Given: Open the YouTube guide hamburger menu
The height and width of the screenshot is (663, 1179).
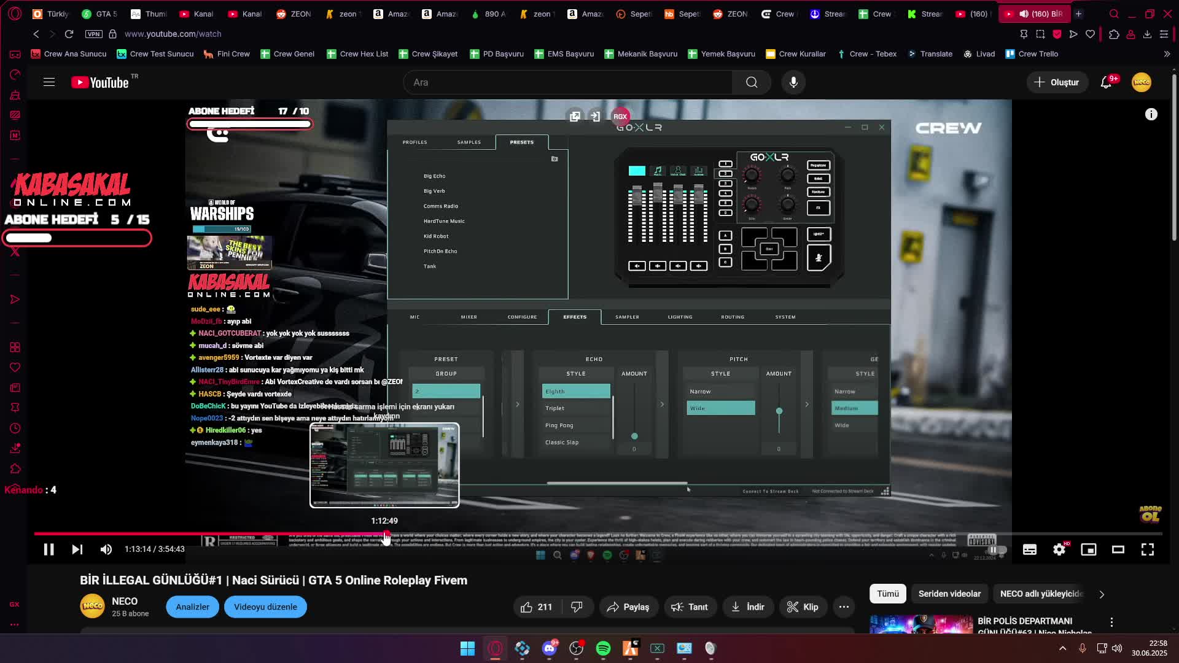Looking at the screenshot, I should tap(49, 82).
